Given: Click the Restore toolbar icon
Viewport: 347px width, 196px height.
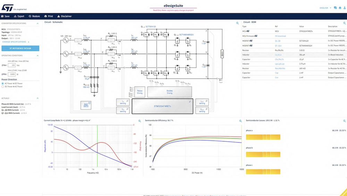Looking at the screenshot, I should coord(30,16).
